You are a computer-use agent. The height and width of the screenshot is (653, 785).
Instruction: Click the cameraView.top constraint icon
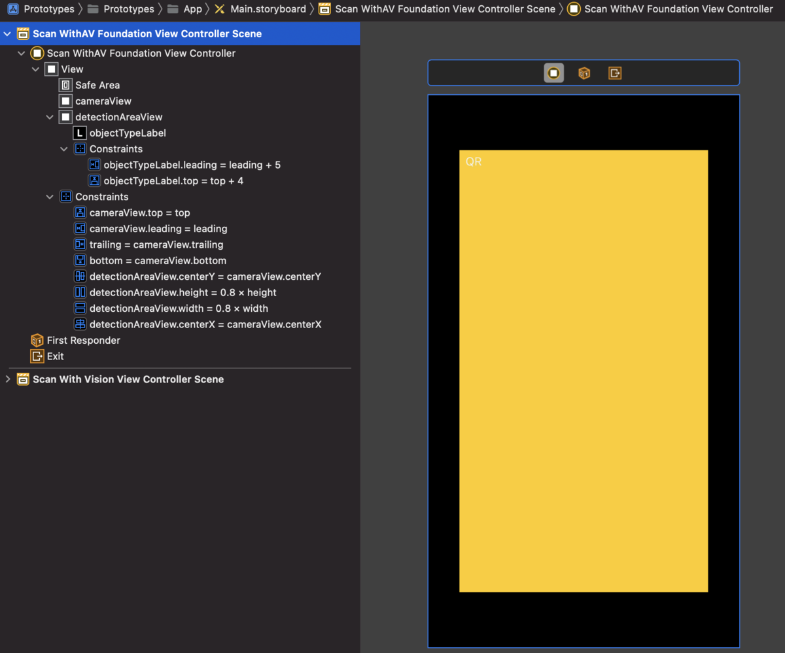point(80,213)
